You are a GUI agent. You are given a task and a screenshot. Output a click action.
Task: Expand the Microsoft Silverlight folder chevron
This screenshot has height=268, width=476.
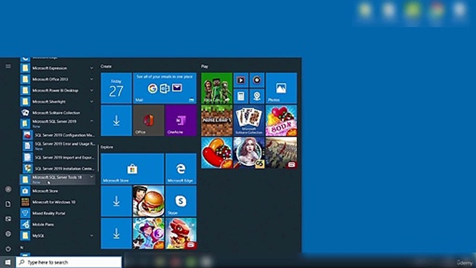coord(91,101)
